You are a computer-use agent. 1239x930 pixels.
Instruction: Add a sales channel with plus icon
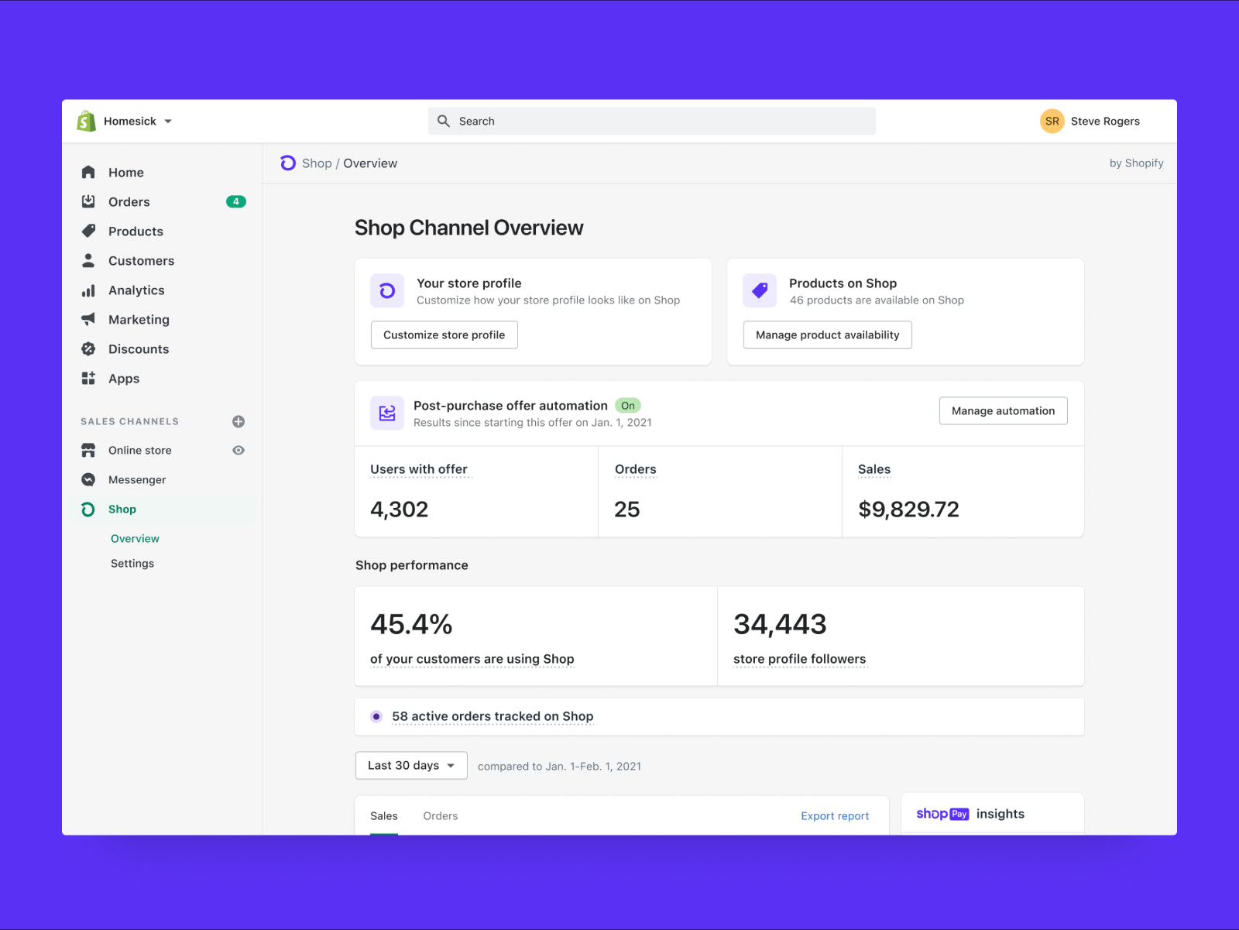click(x=239, y=421)
